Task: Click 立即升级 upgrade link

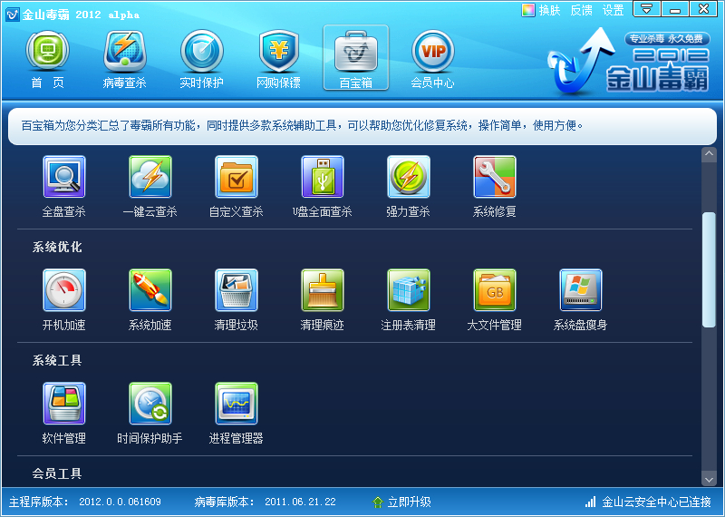Action: [401, 502]
